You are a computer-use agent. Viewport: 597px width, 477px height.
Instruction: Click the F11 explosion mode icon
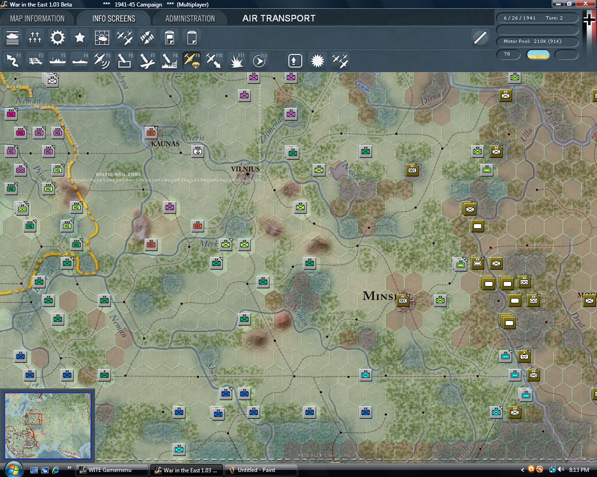pyautogui.click(x=236, y=61)
